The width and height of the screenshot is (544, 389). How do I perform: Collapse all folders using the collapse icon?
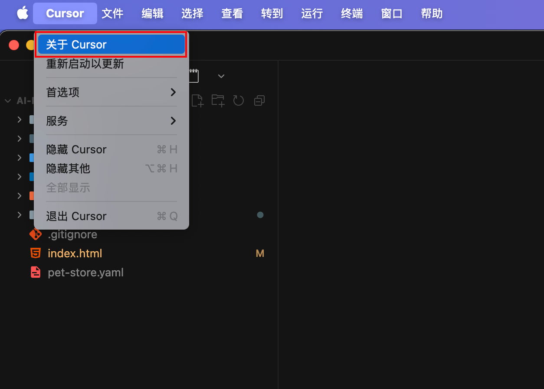click(x=259, y=100)
